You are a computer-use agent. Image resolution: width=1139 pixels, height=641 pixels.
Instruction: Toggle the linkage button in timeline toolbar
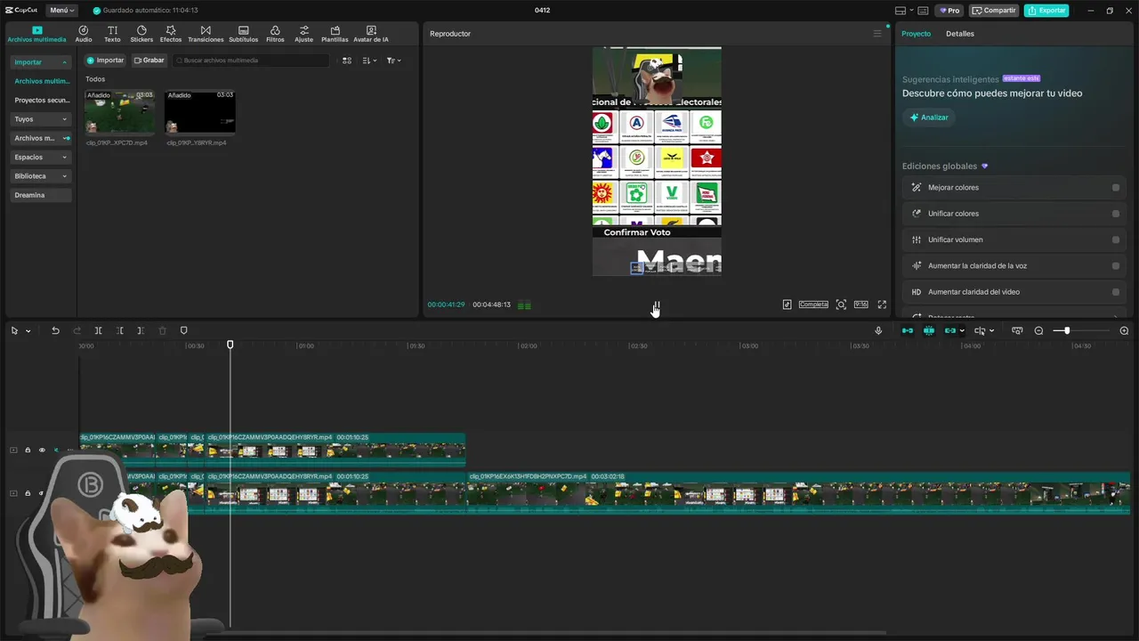point(950,330)
